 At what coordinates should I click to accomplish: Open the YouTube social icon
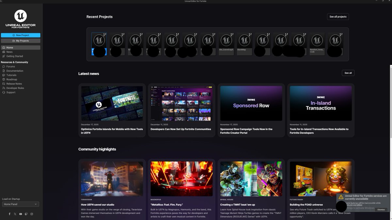(21, 214)
